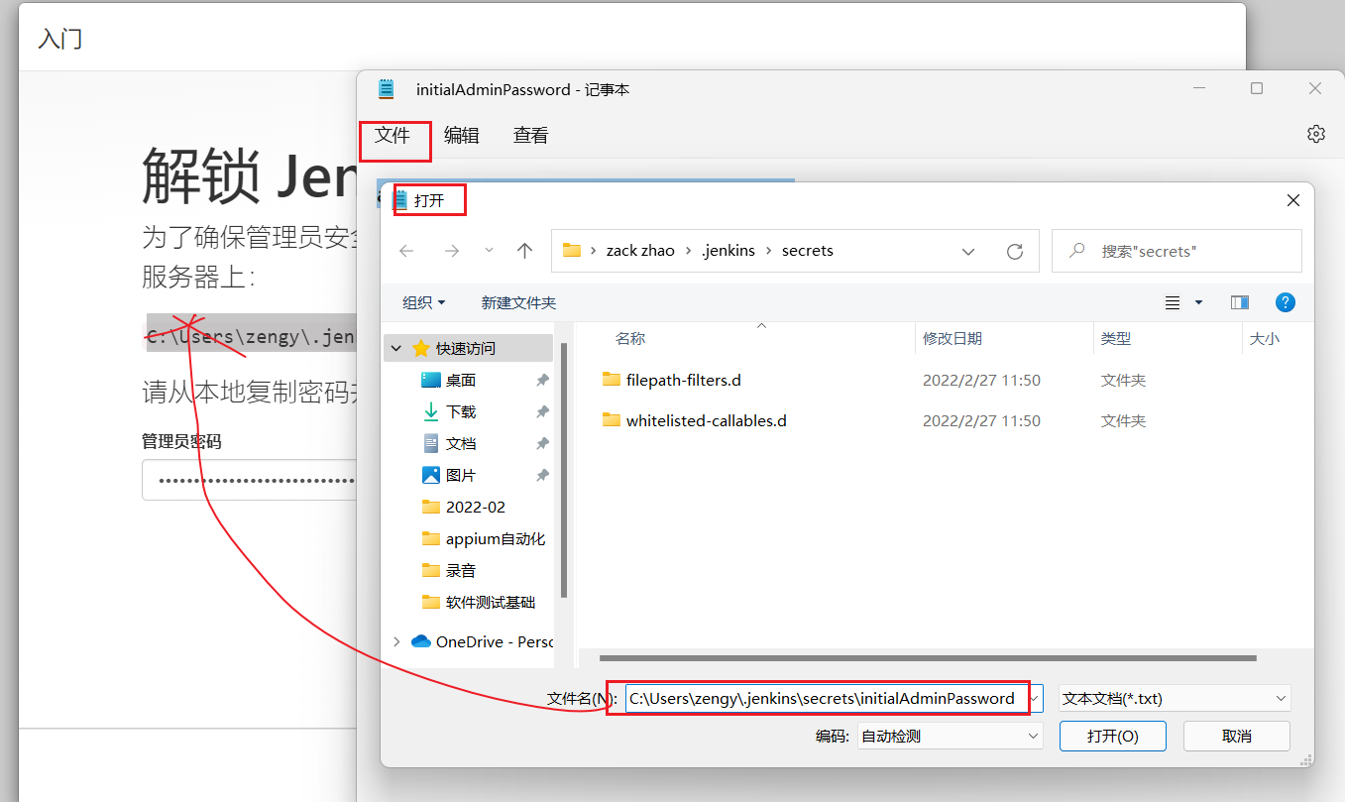This screenshot has height=802, width=1345.
Task: Open recent locations dropdown arrow
Action: pos(489,251)
